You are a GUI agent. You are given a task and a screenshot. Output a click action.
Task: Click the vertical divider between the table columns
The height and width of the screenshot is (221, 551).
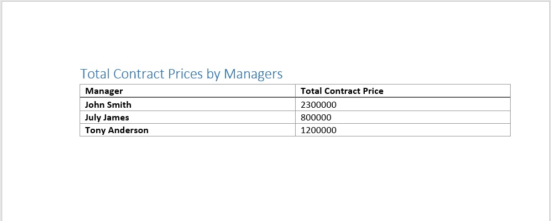click(296, 110)
